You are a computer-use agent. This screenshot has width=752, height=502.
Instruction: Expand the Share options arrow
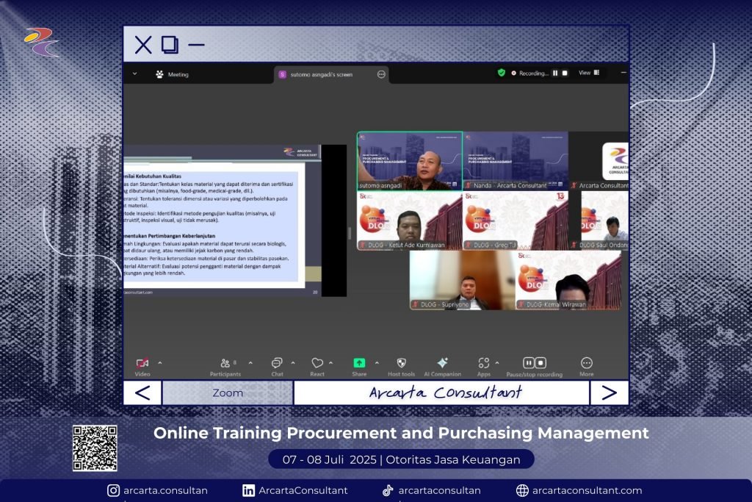coord(377,362)
